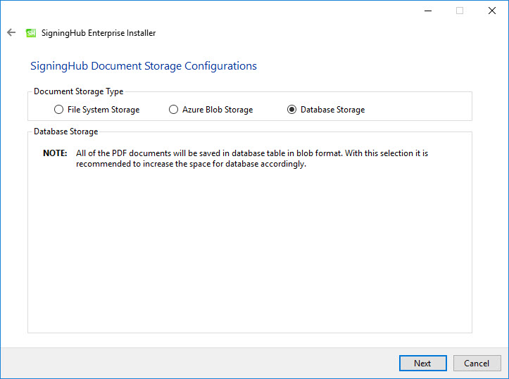Viewport: 509px width, 379px height.
Task: Proceed with the Next button
Action: (x=422, y=363)
